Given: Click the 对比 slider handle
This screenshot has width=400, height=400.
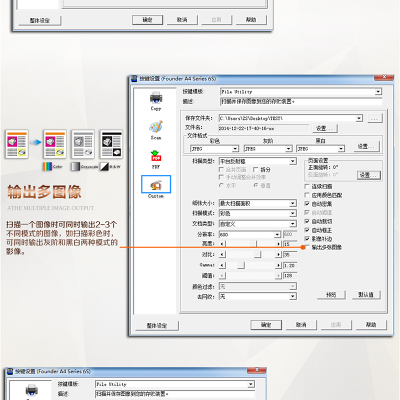Looking at the screenshot, I should click(257, 254).
